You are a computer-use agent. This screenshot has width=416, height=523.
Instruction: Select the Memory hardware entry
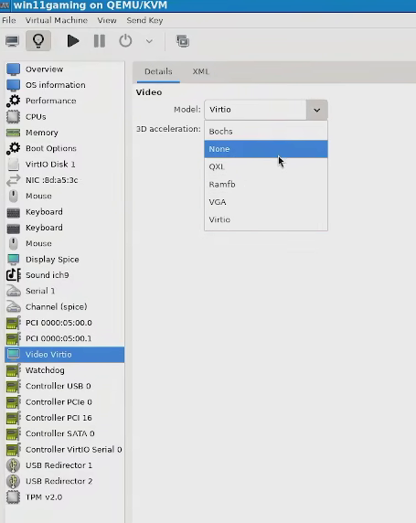[65, 133]
